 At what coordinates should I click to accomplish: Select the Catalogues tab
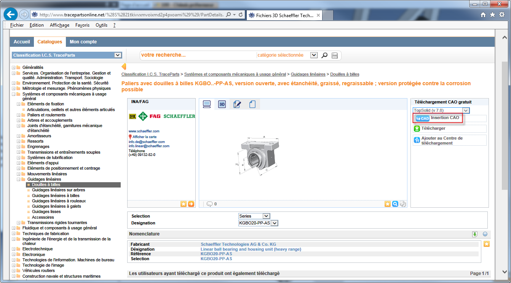[50, 42]
